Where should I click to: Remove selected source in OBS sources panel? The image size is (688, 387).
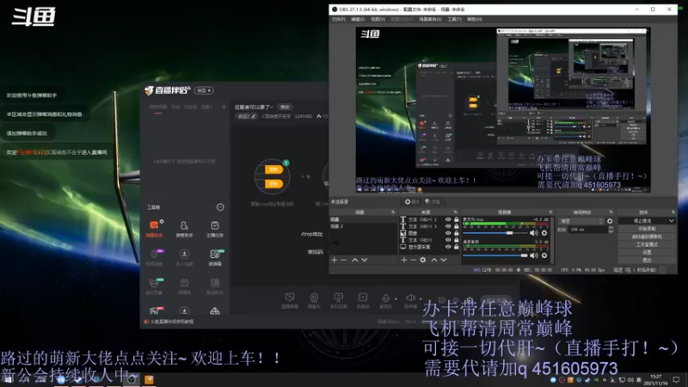coord(413,261)
